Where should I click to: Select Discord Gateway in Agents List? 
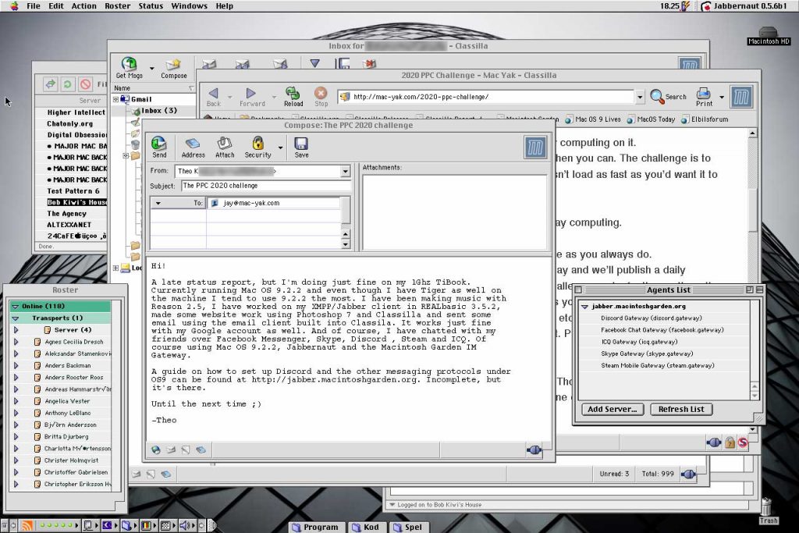click(x=651, y=318)
